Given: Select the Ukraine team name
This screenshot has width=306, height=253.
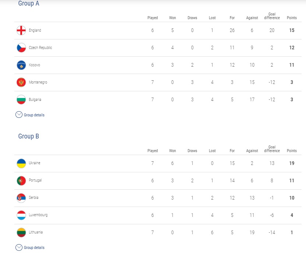Looking at the screenshot, I should point(35,163).
